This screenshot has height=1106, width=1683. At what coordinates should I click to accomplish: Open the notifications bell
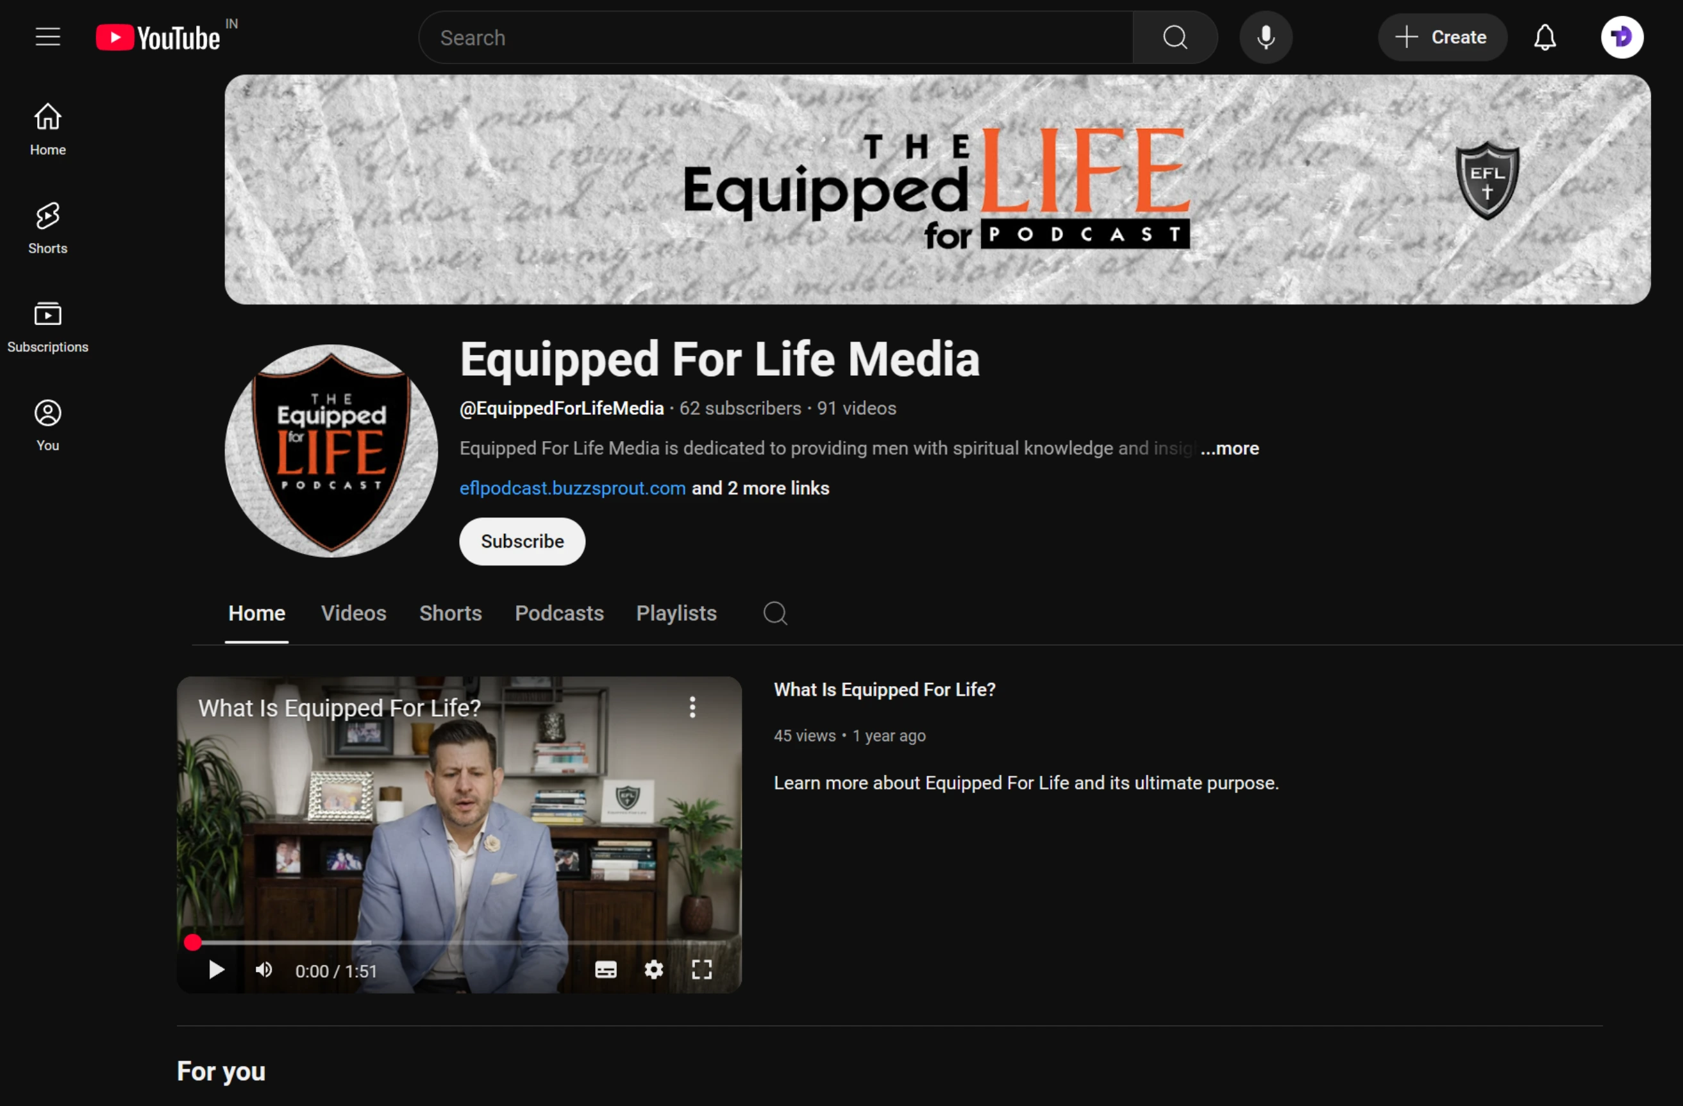click(1545, 37)
